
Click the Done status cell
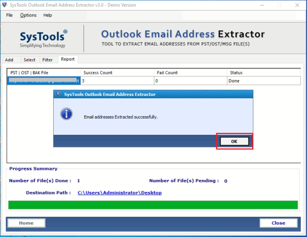[x=264, y=81]
